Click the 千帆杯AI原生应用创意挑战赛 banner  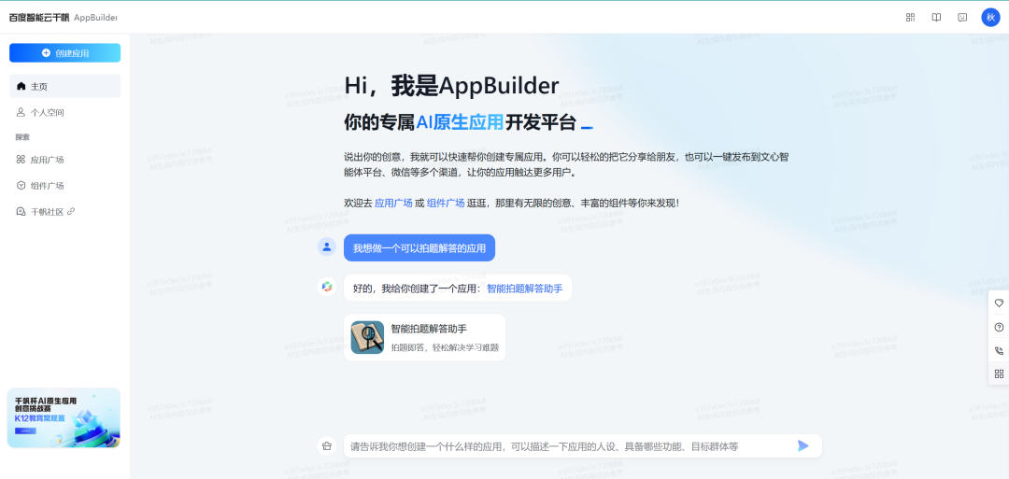pyautogui.click(x=64, y=418)
